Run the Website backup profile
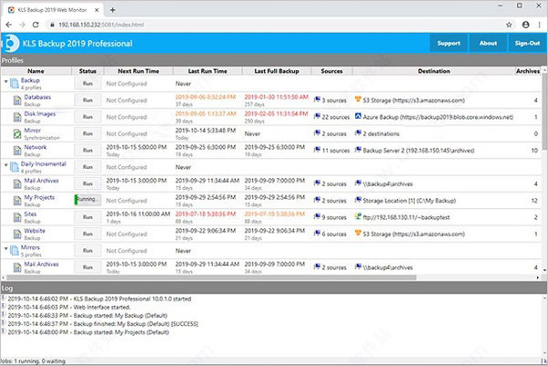The image size is (548, 366). tap(88, 234)
